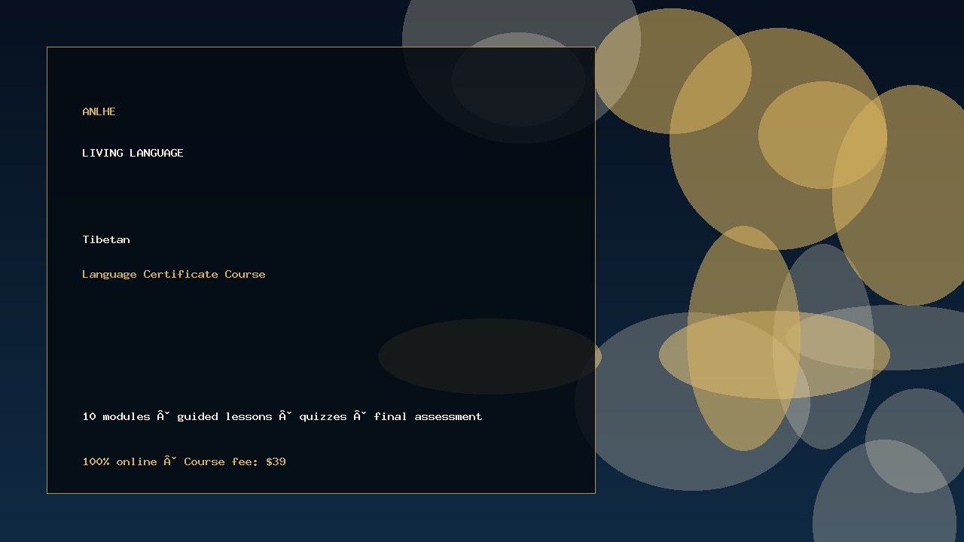Click the Tibetan title text
The width and height of the screenshot is (964, 542).
coord(106,239)
